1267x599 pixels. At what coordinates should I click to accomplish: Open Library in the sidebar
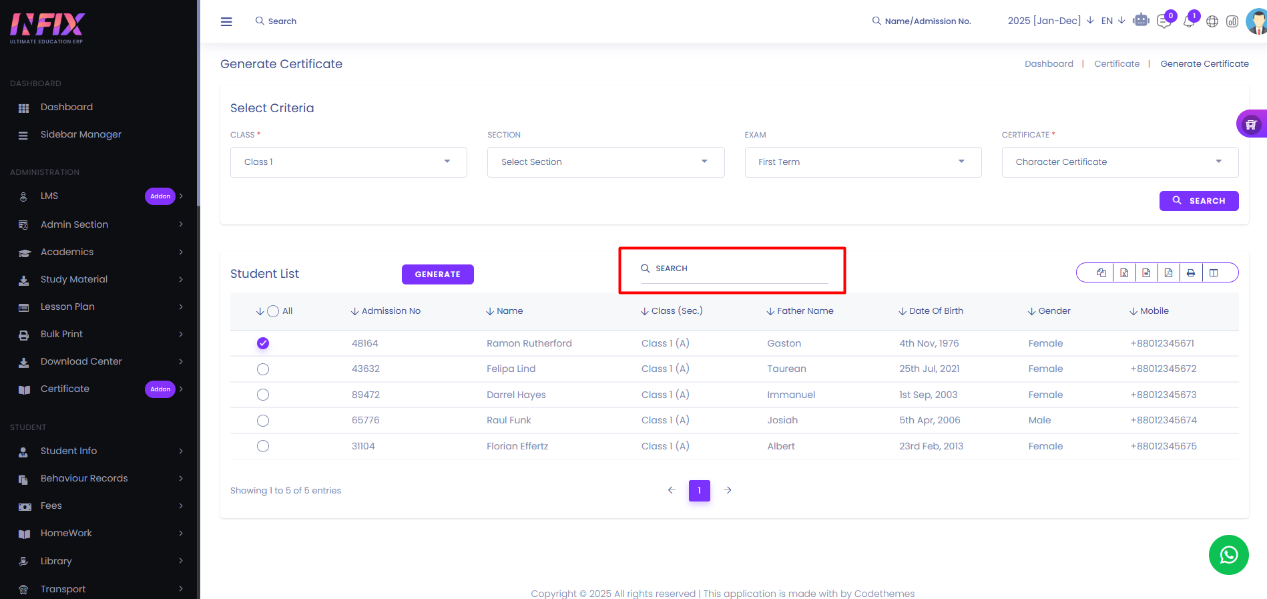[x=99, y=561]
